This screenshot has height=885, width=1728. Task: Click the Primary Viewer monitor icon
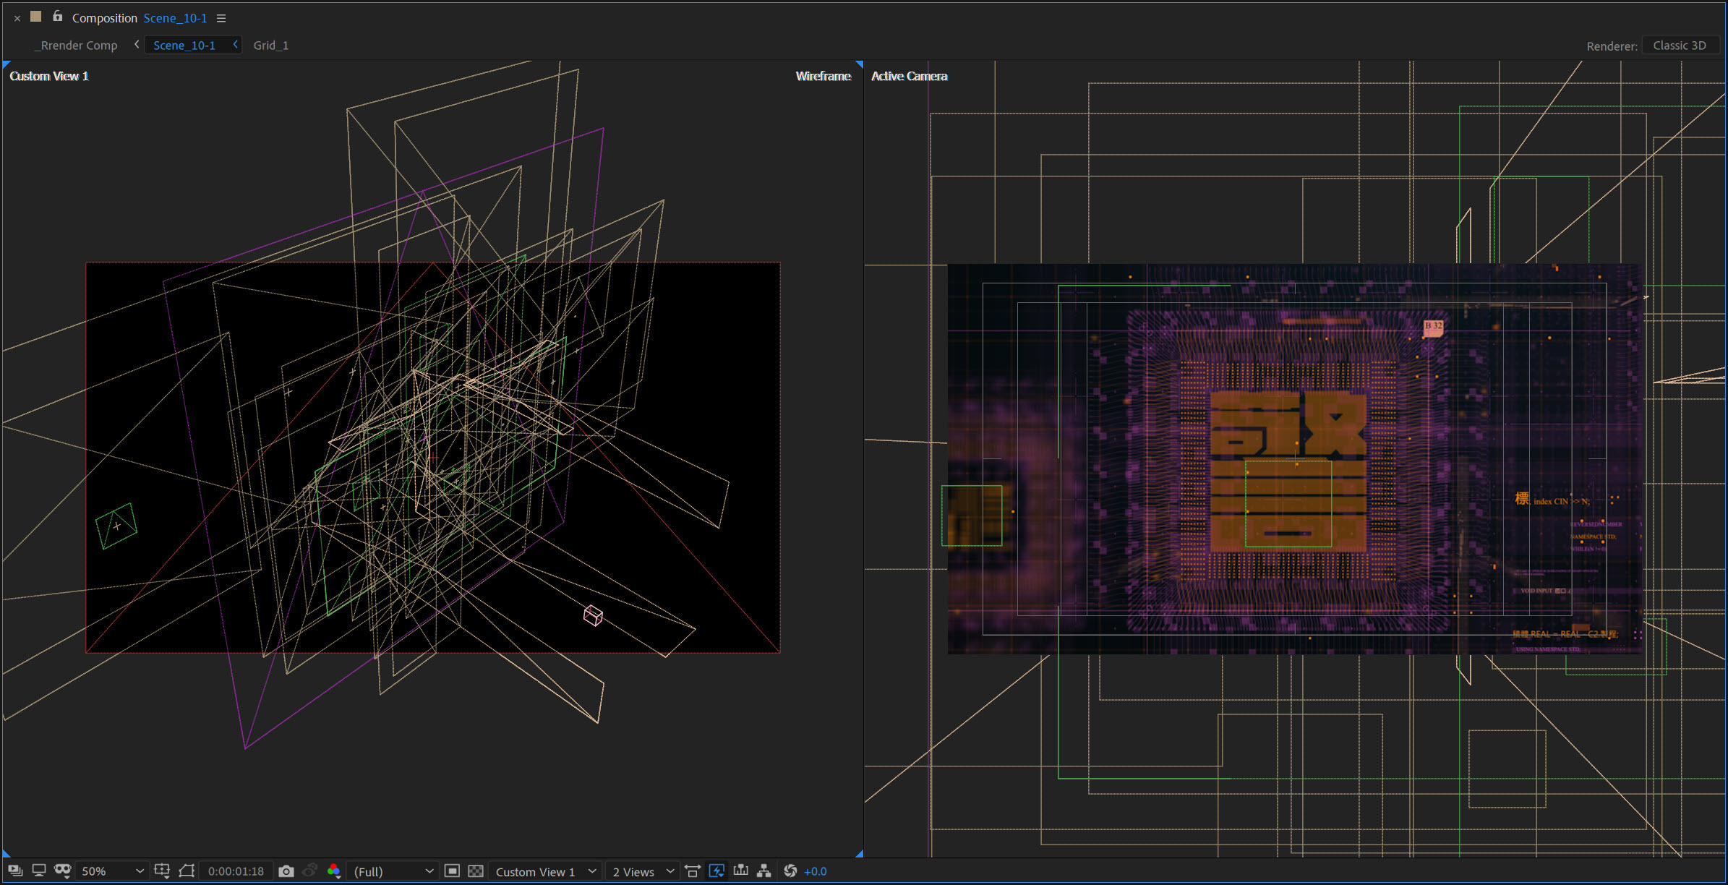coord(39,871)
